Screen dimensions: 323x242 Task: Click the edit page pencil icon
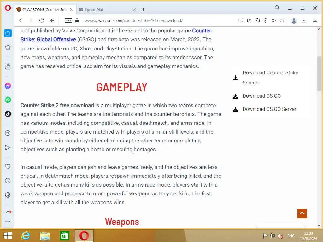pyautogui.click(x=249, y=20)
